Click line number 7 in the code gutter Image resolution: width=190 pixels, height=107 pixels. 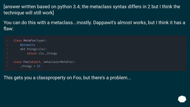click(7, 66)
